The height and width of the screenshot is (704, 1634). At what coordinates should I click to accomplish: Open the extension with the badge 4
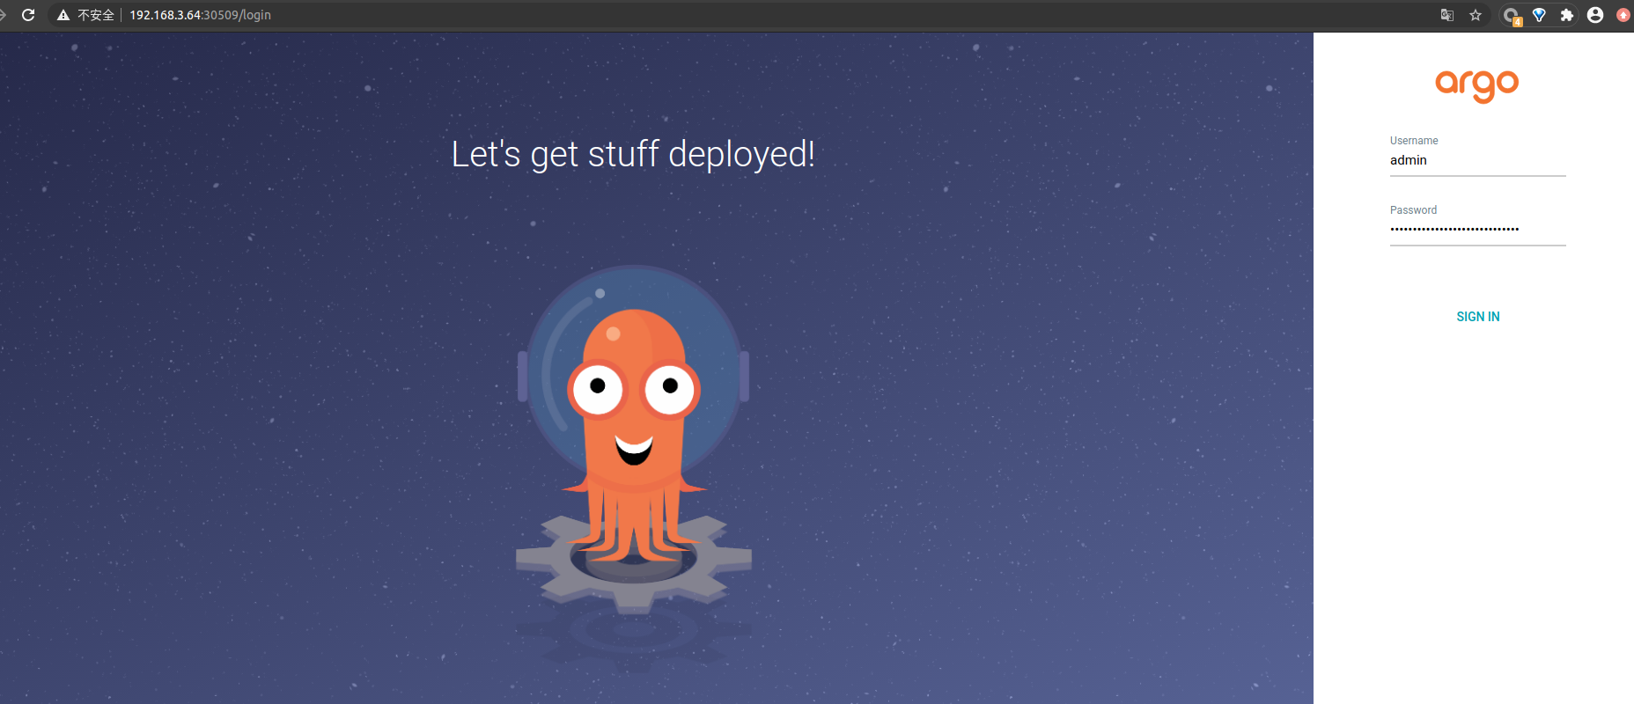click(x=1512, y=15)
